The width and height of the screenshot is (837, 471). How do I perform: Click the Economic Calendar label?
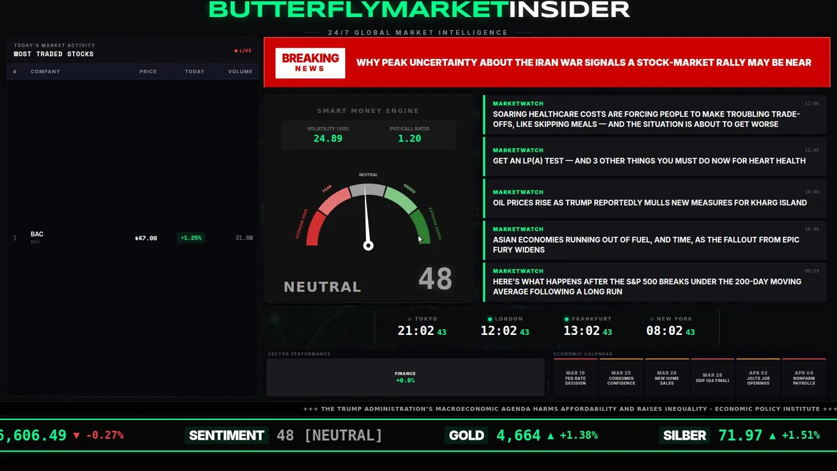tap(583, 354)
